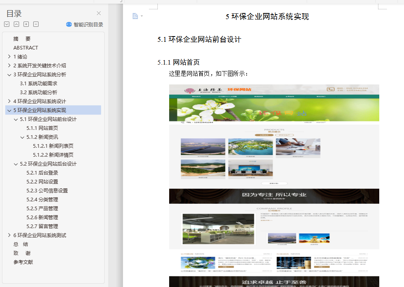
Task: Jump to 3.2 系统功能分析
Action: [39, 92]
